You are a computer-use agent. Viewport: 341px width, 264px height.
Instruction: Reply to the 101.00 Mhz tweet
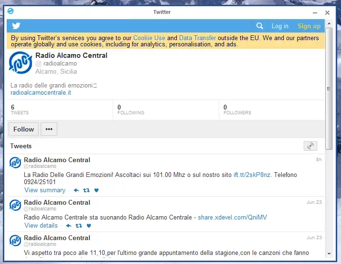(x=76, y=190)
